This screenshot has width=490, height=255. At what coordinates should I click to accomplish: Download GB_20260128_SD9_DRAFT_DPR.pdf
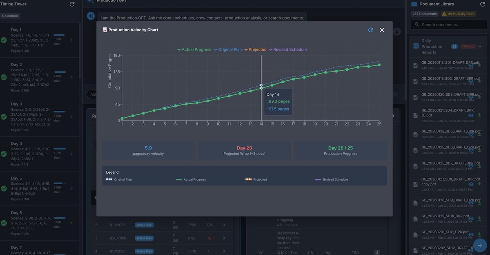coord(479,203)
